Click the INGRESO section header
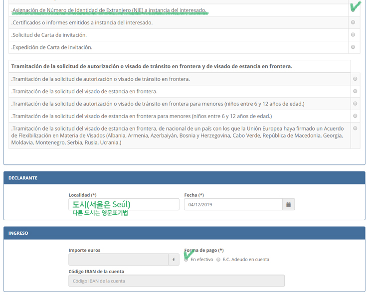The height and width of the screenshot is (295, 369). (x=184, y=233)
